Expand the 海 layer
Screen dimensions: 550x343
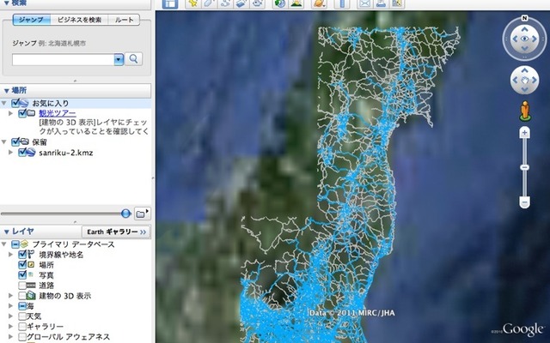11,306
